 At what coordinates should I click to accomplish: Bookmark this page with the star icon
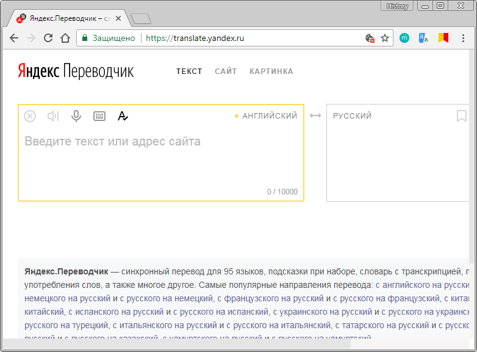pyautogui.click(x=385, y=38)
